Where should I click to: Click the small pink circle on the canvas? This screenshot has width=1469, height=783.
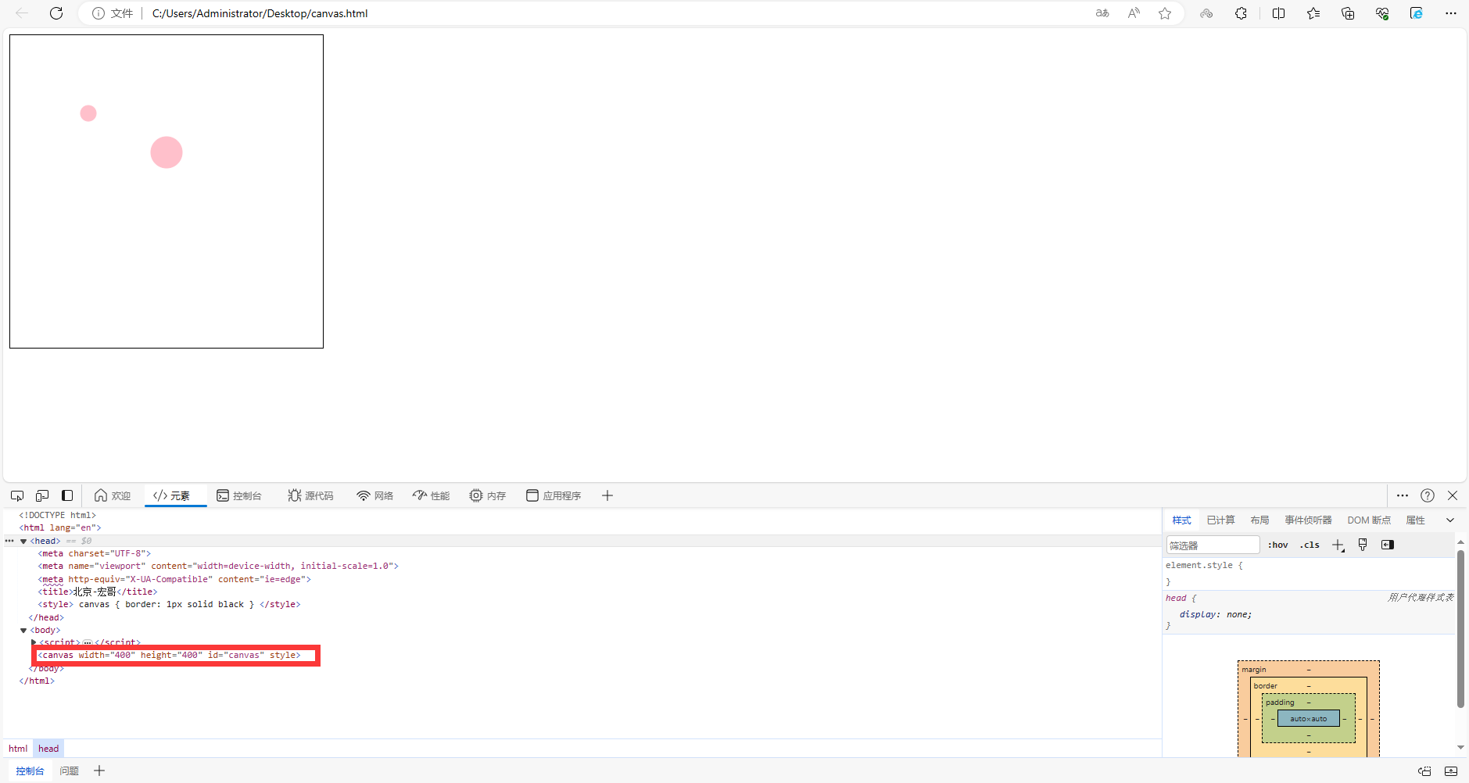88,113
